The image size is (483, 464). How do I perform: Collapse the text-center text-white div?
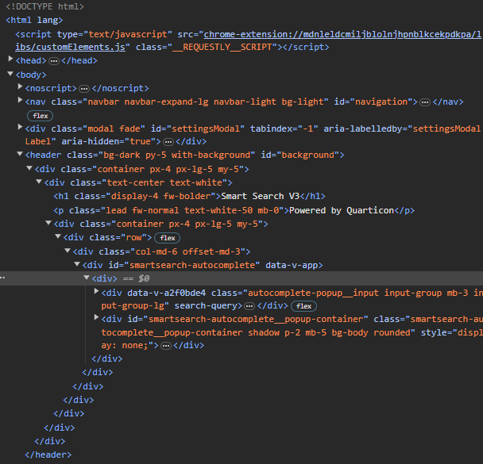coord(39,182)
